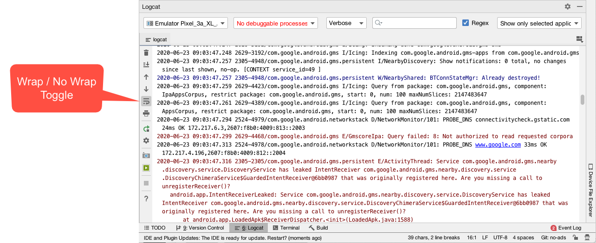The image size is (596, 243).
Task: Hide the Logcat panel with dash icon
Action: tap(580, 6)
